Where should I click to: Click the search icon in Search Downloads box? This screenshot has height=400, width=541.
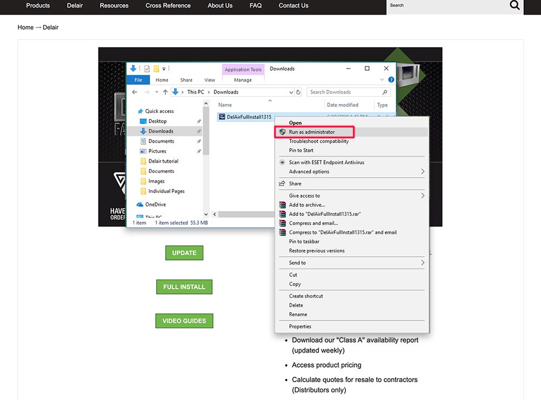tap(385, 92)
